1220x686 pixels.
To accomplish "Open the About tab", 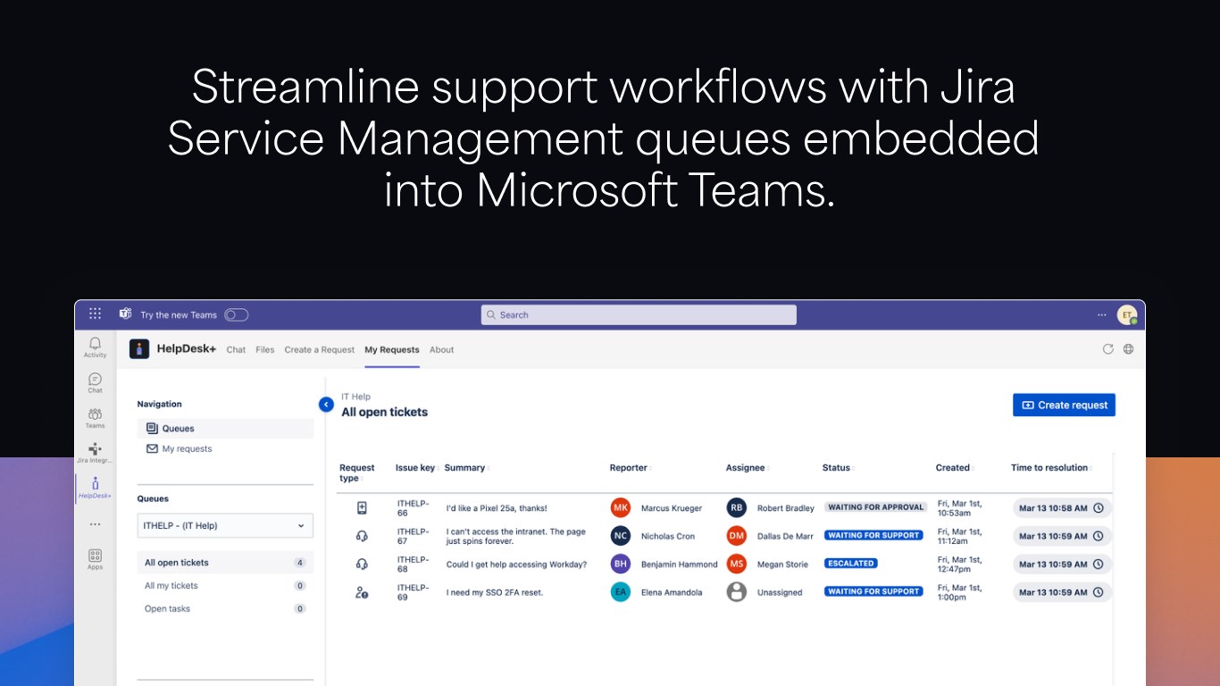I will [442, 350].
